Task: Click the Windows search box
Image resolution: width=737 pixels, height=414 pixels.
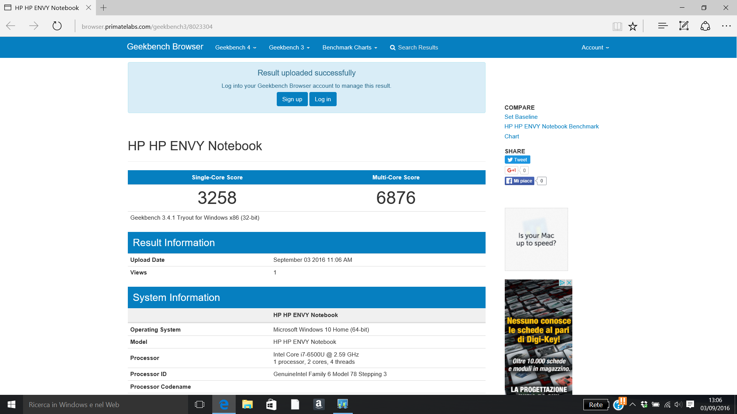Action: [x=106, y=404]
